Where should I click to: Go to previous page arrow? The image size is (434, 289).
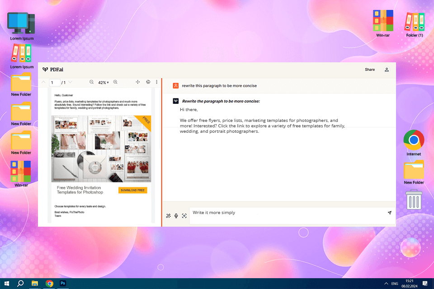[43, 82]
